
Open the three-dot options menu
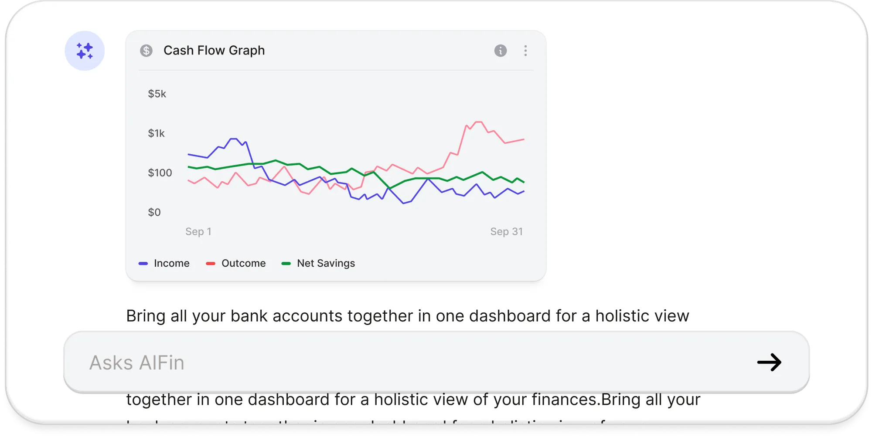[x=525, y=51]
